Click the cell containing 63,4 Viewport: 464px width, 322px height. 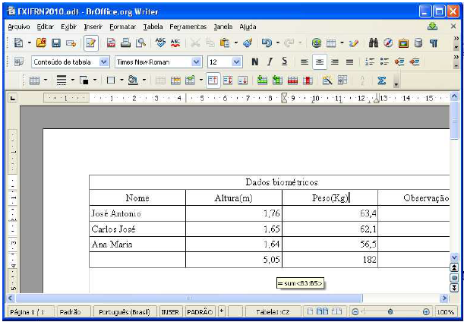(330, 213)
